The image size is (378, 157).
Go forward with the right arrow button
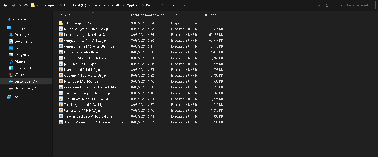click(x=13, y=5)
